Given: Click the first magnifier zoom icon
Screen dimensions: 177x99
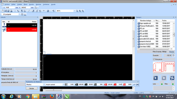Looking at the screenshot, I should pyautogui.click(x=77, y=11).
